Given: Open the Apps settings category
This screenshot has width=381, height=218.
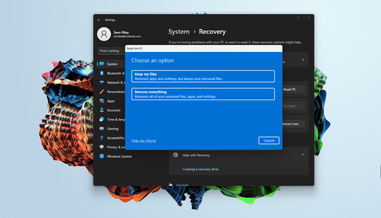Looking at the screenshot, I should 111,101.
